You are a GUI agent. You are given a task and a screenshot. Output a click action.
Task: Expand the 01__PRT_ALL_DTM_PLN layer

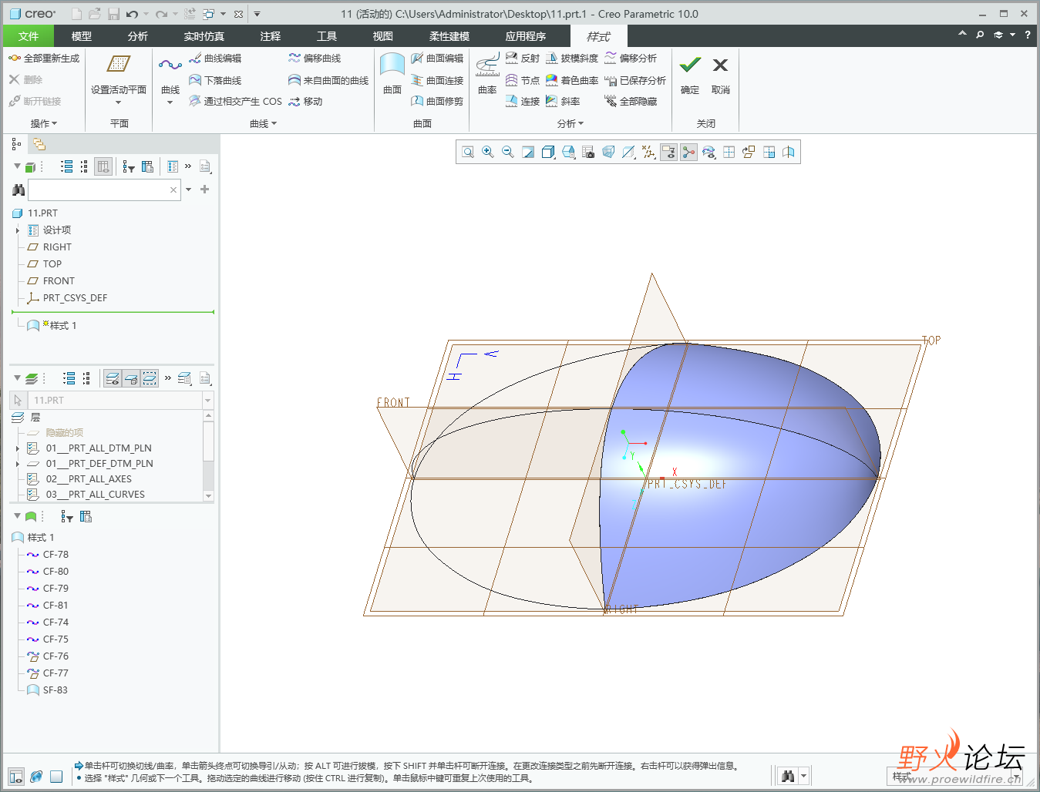[18, 448]
